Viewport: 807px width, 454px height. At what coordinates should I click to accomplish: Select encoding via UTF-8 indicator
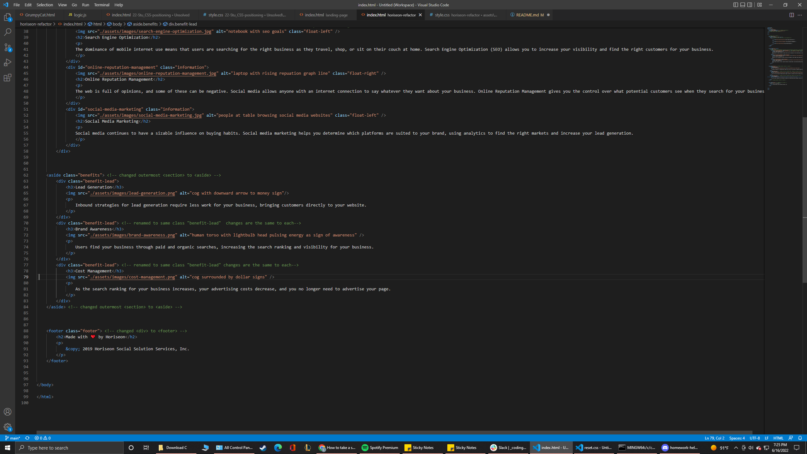(755, 438)
